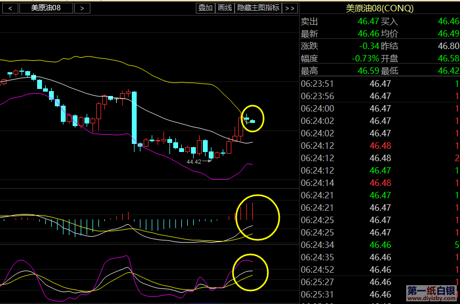Viewport: 460px width, 304px height.
Task: Click the tall cyan candlestick in main chart
Action: 134,118
